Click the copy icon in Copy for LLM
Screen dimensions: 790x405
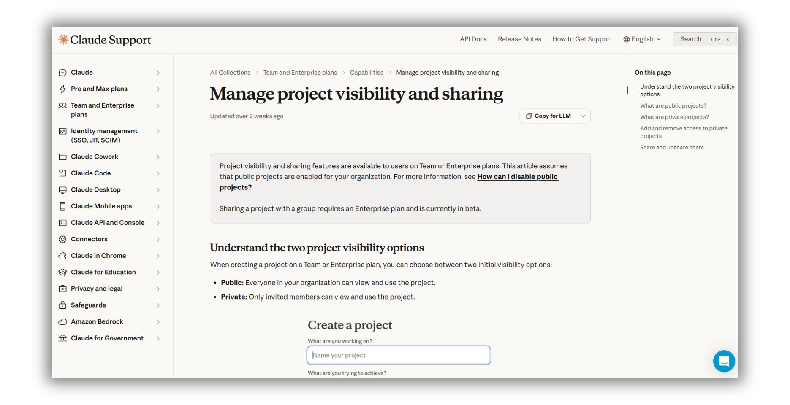coord(529,116)
